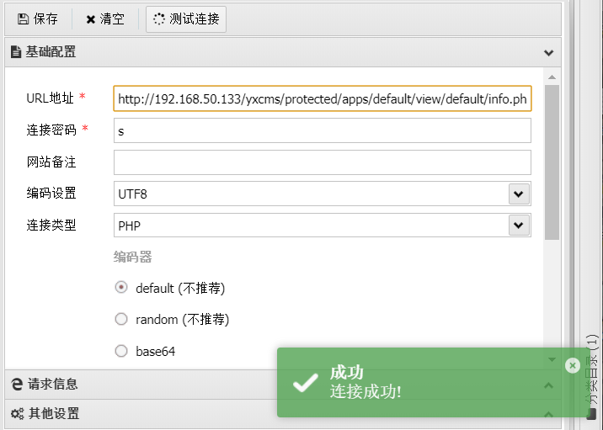Click the test connection spinner icon
This screenshot has height=430, width=603.
click(x=159, y=19)
